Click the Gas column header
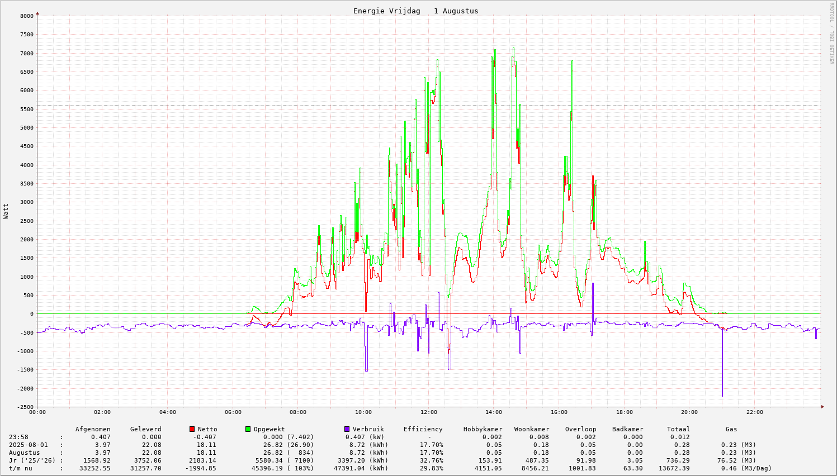 pyautogui.click(x=731, y=429)
